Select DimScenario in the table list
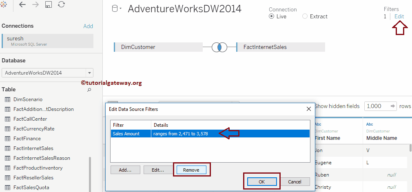The height and width of the screenshot is (192, 412). (x=28, y=99)
